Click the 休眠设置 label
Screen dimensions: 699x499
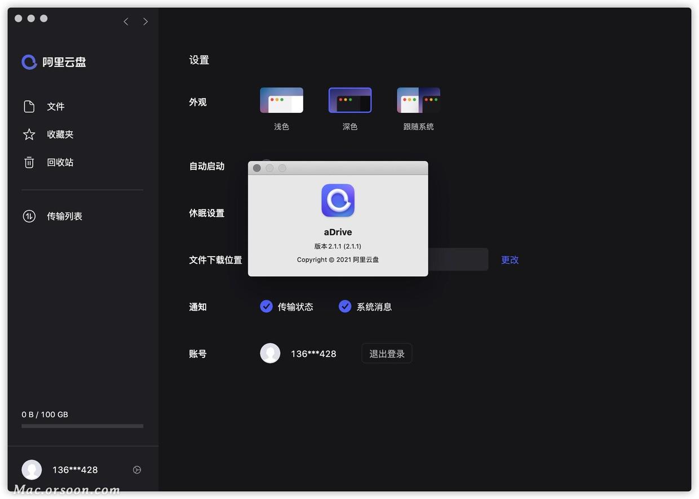[x=207, y=213]
